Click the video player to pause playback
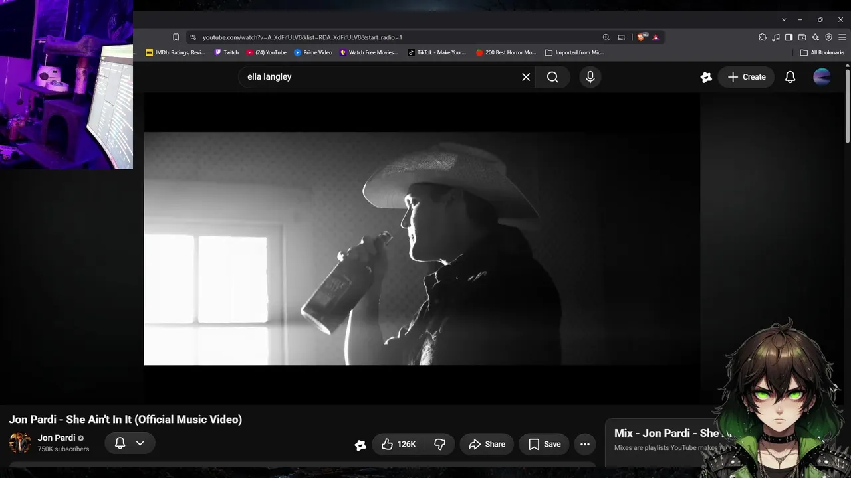The width and height of the screenshot is (851, 478). (x=422, y=248)
